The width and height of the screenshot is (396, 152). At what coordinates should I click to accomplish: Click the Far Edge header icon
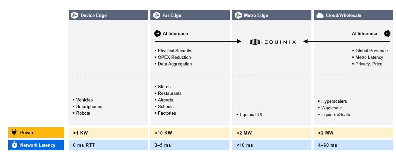tap(156, 15)
